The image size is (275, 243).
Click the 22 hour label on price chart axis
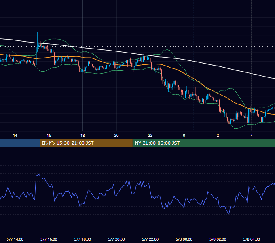tap(150, 136)
